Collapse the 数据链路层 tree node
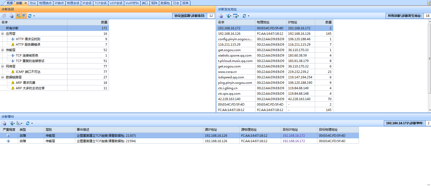The height and width of the screenshot is (186, 431). tap(3, 77)
